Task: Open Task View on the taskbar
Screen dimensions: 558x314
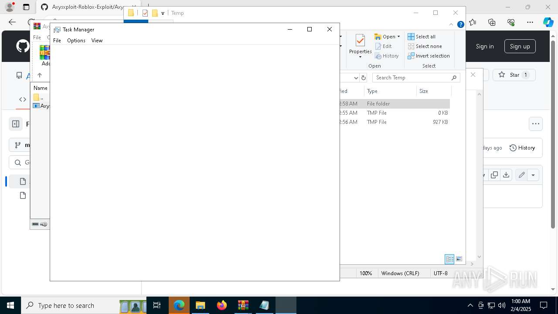Action: pyautogui.click(x=157, y=305)
